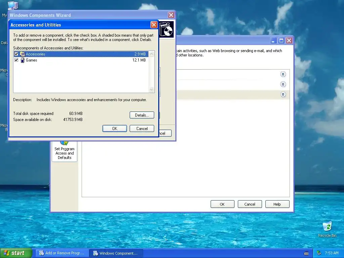Switch to Windows Components taskbar item
Screen dimensions: 344x258
point(117,253)
